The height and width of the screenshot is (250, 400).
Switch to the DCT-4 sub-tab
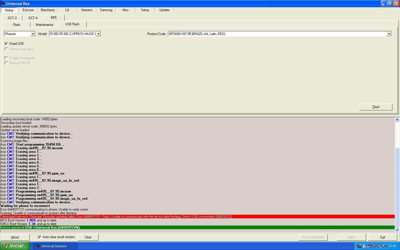tap(33, 18)
